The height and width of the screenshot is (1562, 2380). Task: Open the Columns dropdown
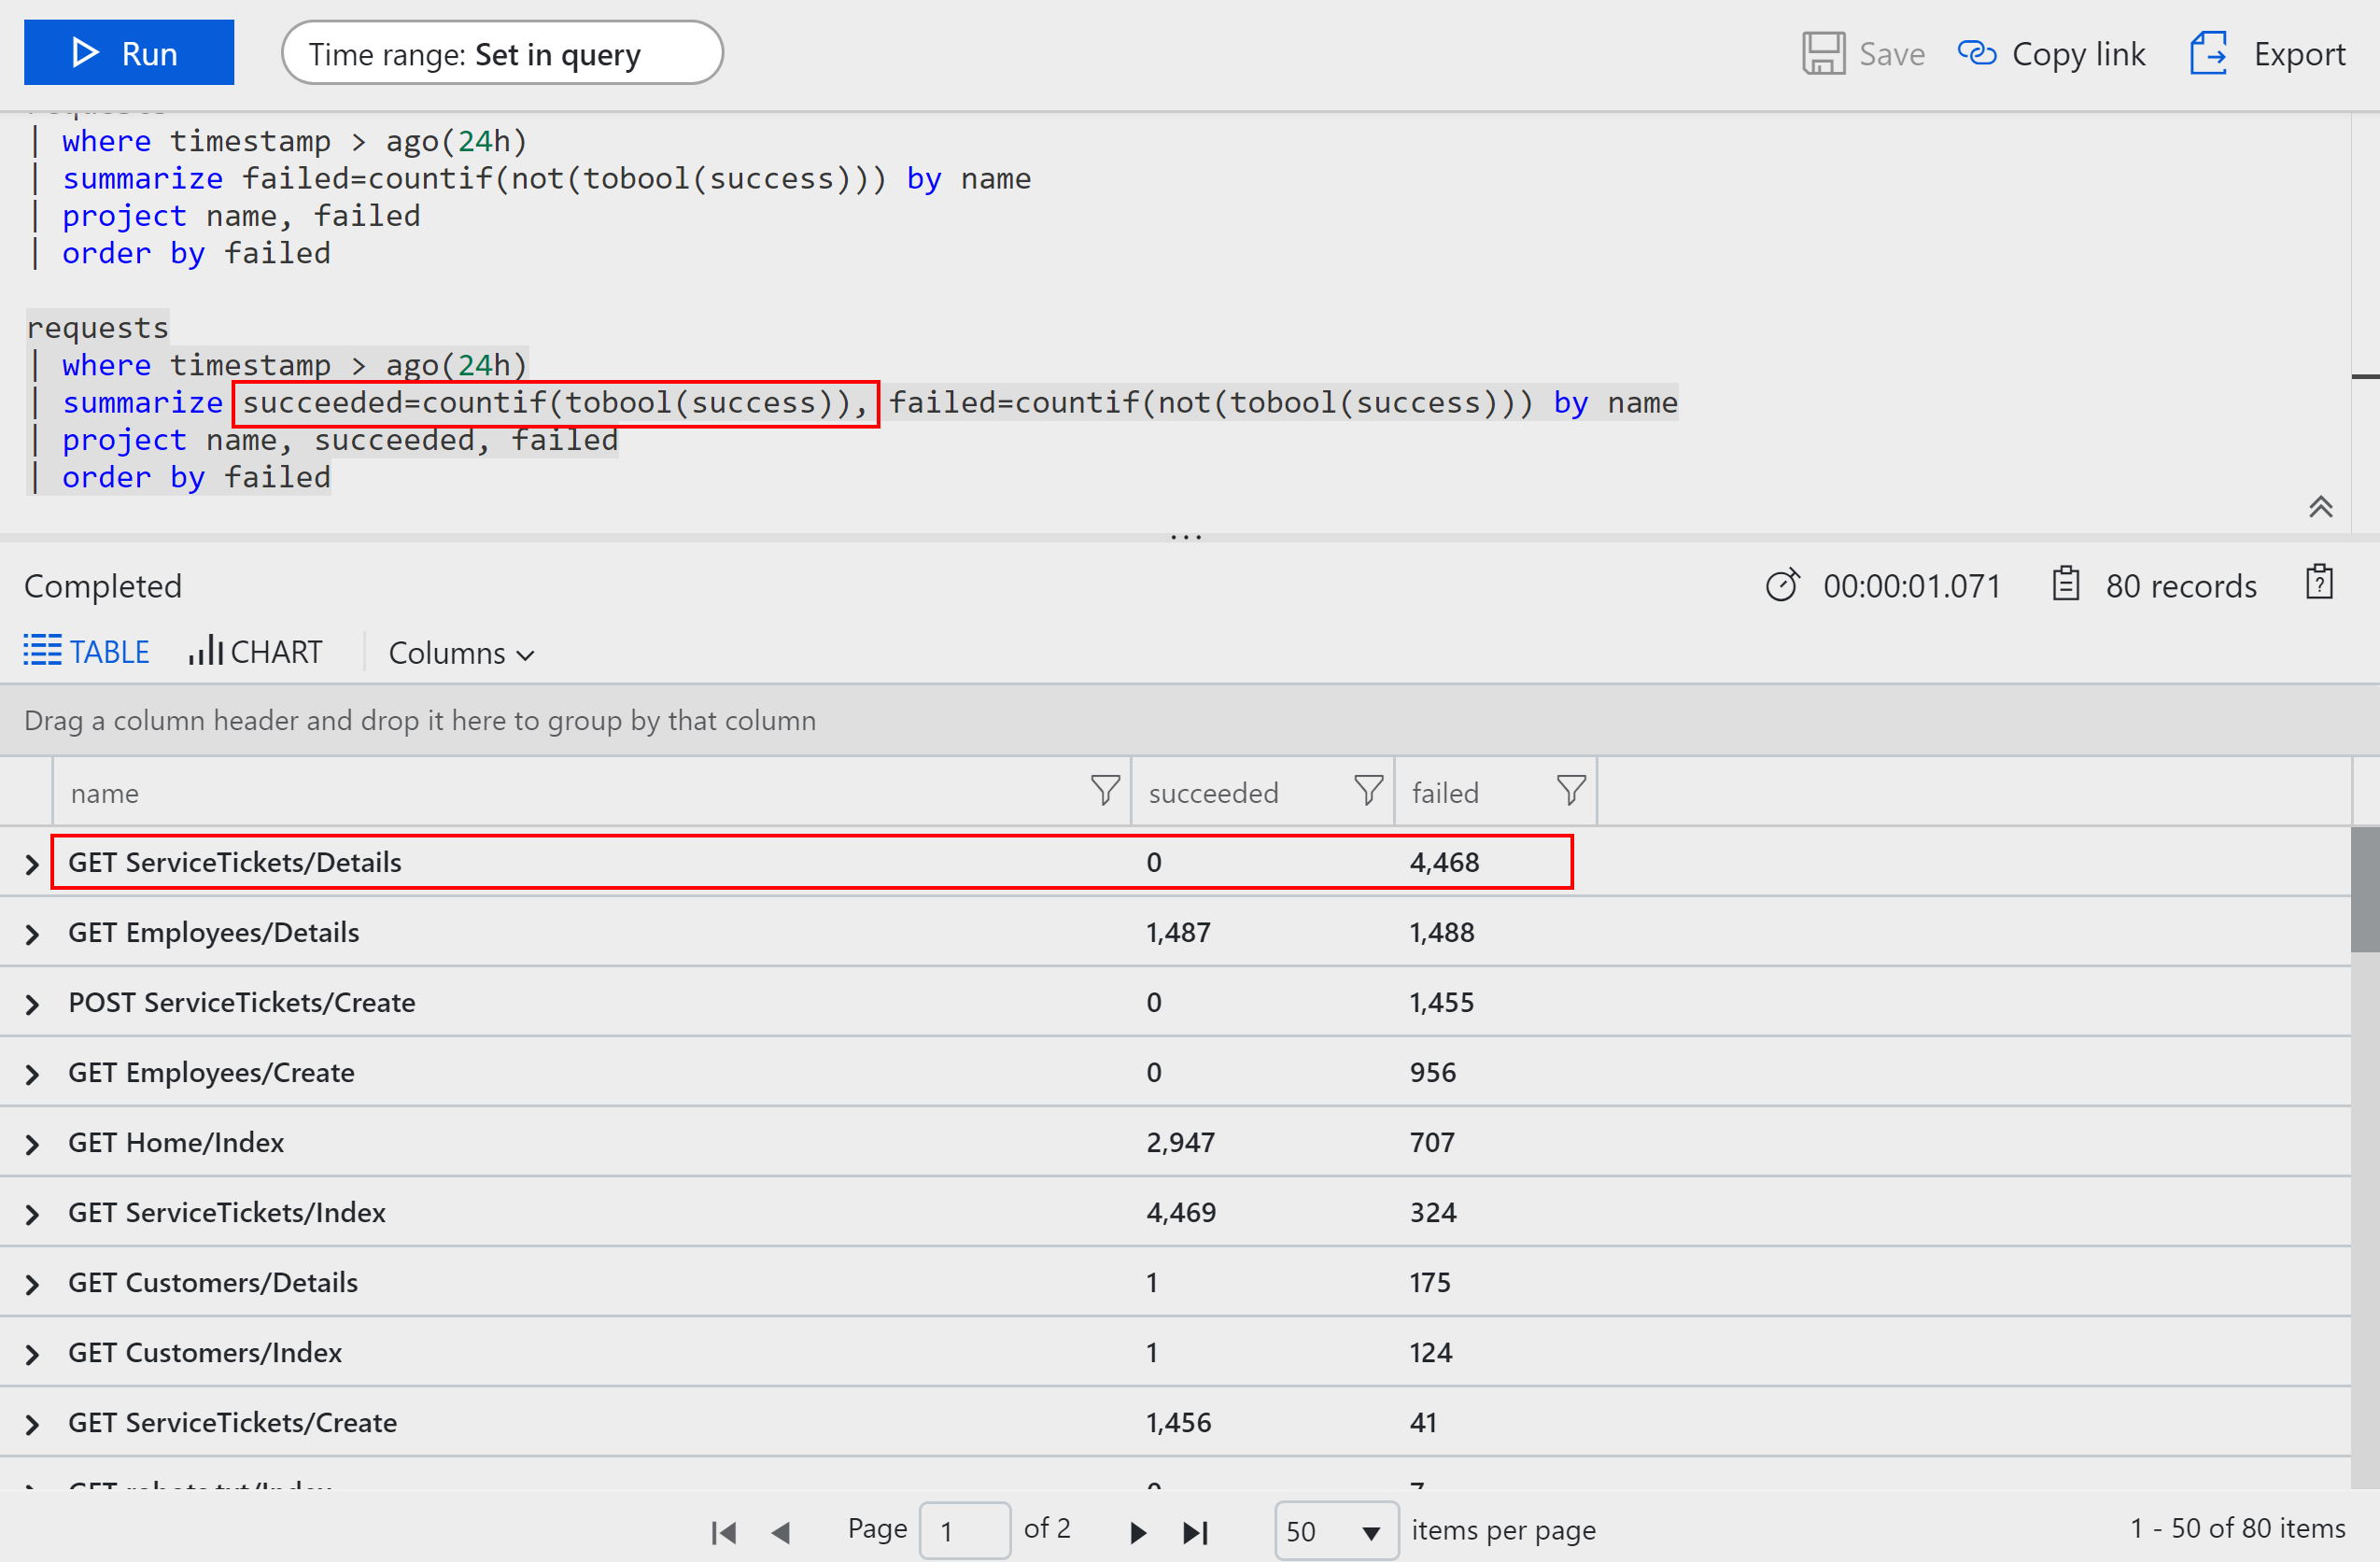(461, 652)
